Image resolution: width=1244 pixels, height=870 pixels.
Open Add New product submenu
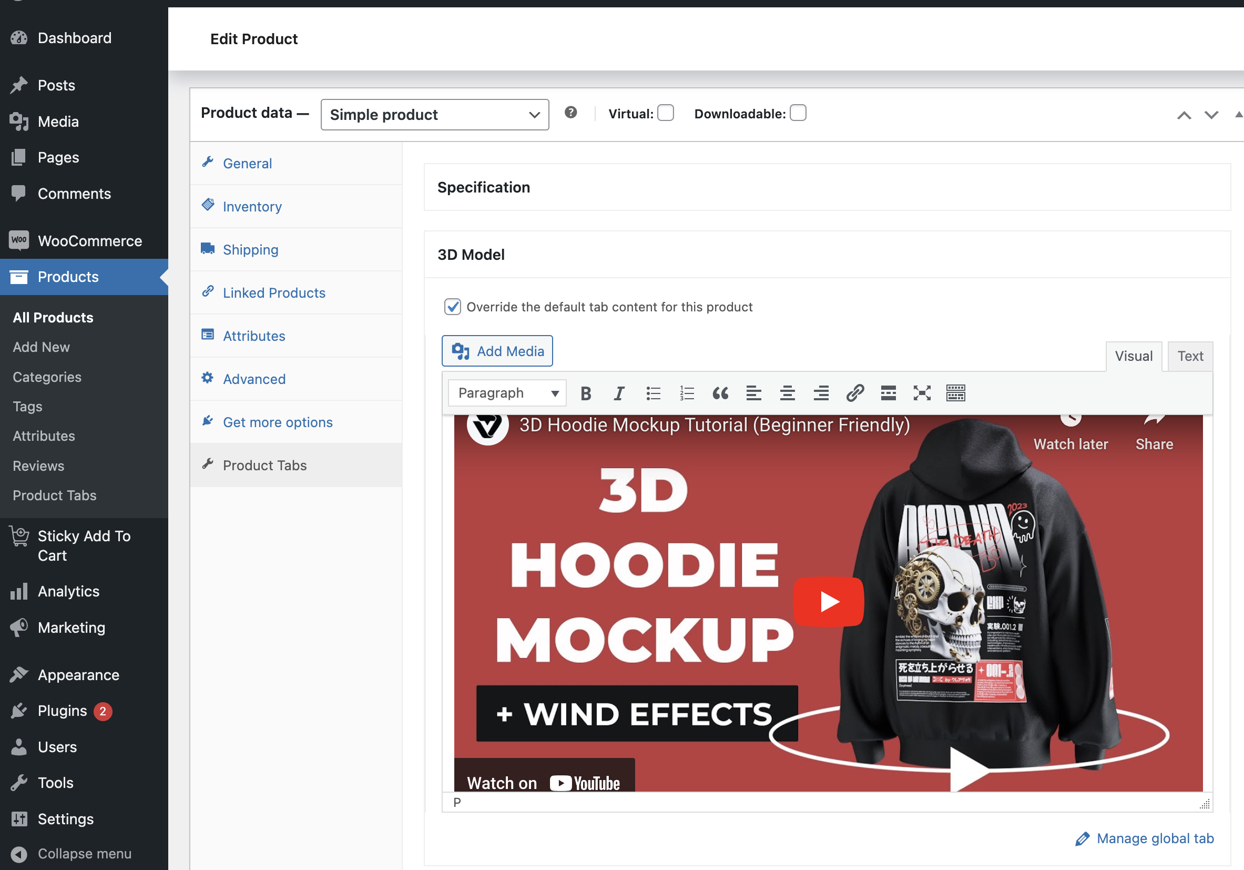coord(41,347)
